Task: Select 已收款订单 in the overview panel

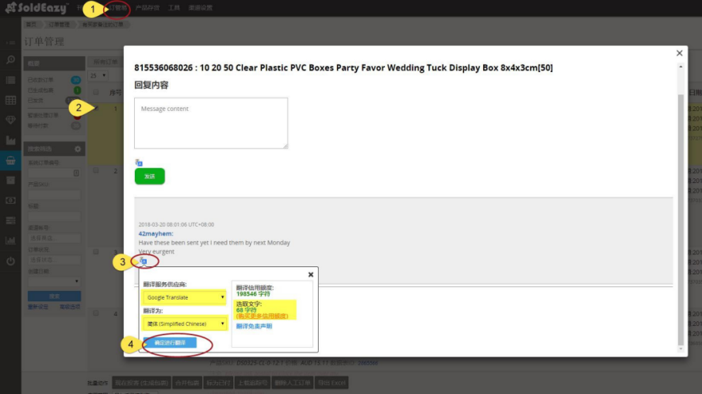Action: [40, 79]
